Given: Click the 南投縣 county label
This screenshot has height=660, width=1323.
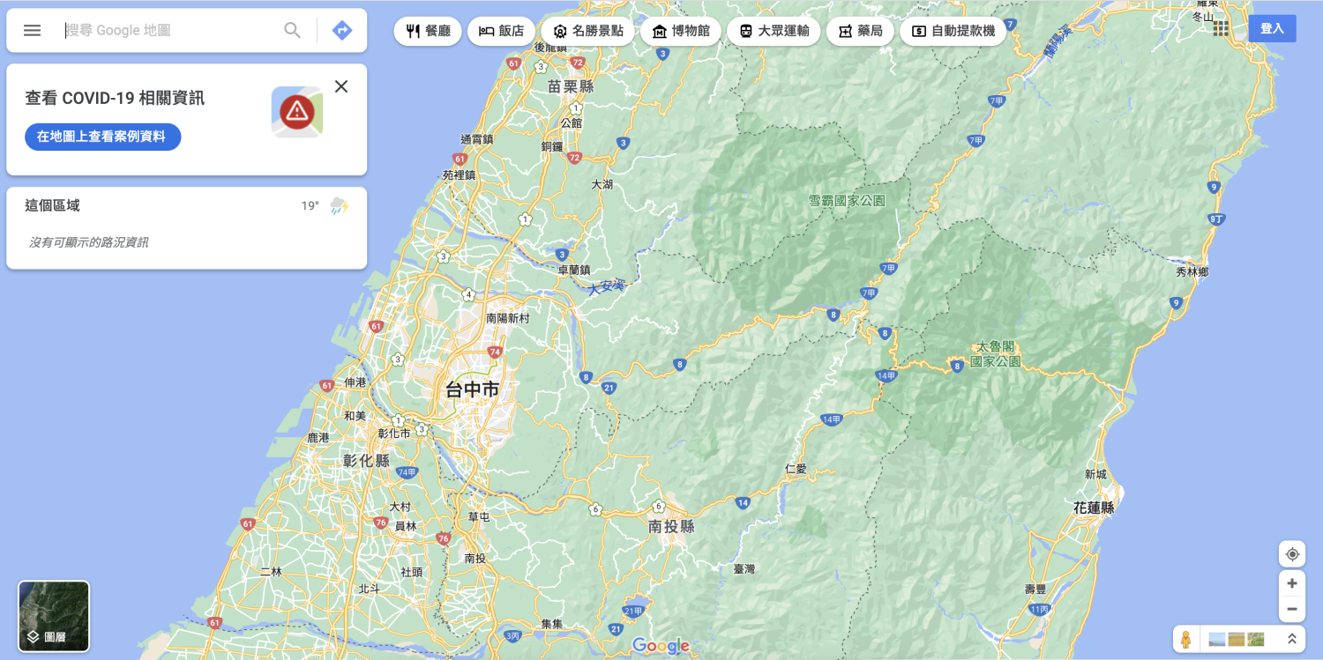Looking at the screenshot, I should click(671, 526).
